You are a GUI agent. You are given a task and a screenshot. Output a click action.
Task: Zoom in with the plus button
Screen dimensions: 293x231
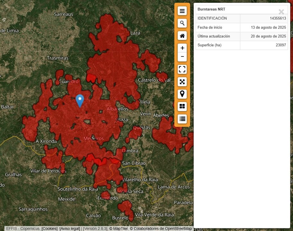click(x=182, y=48)
